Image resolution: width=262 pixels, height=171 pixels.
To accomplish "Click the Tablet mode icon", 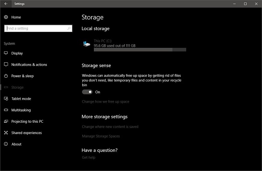I will pos(6,99).
